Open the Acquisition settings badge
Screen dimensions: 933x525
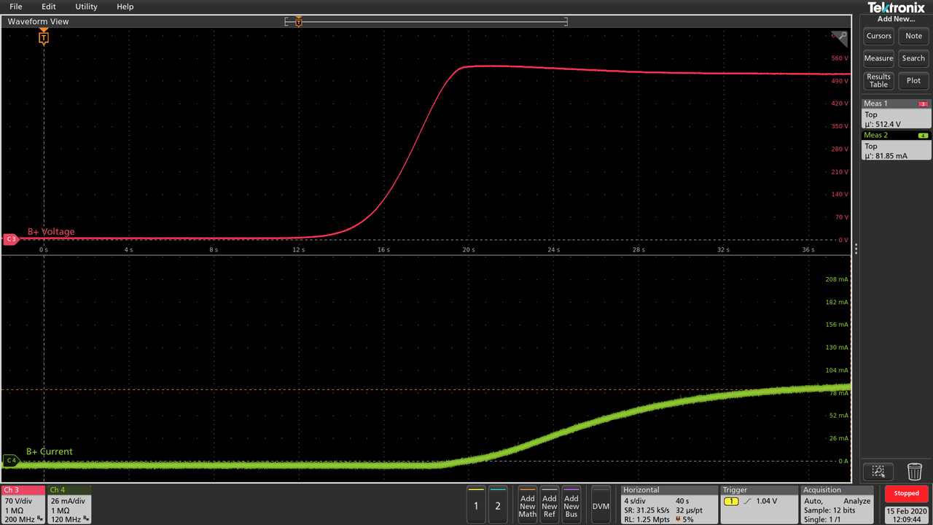(x=838, y=504)
